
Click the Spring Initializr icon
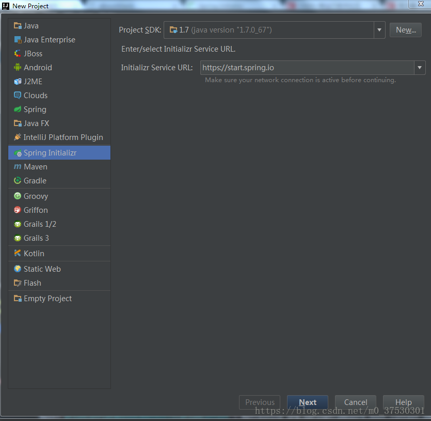coord(18,153)
